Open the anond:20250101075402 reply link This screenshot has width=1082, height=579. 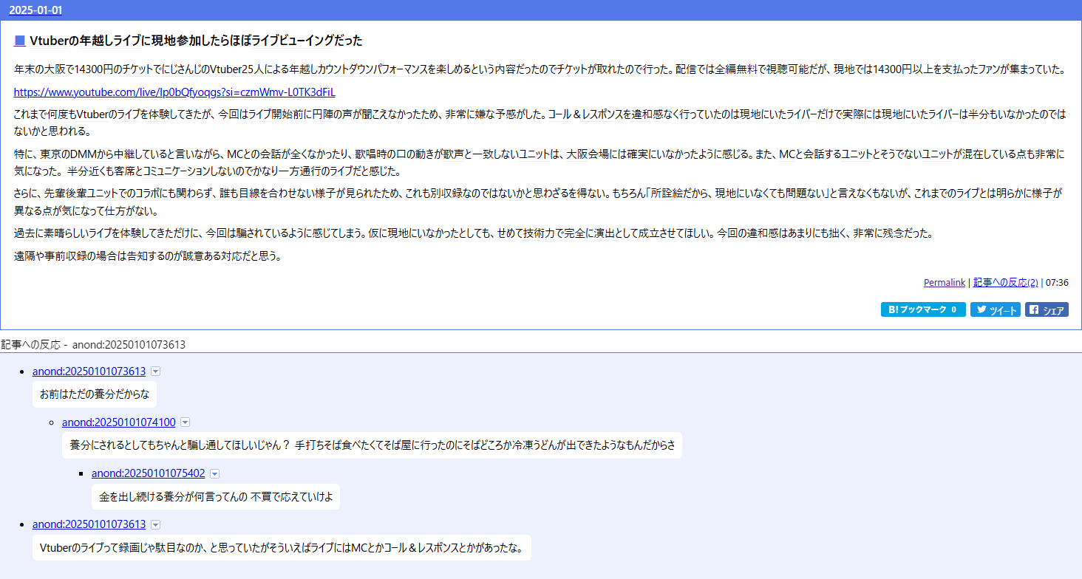(x=148, y=473)
